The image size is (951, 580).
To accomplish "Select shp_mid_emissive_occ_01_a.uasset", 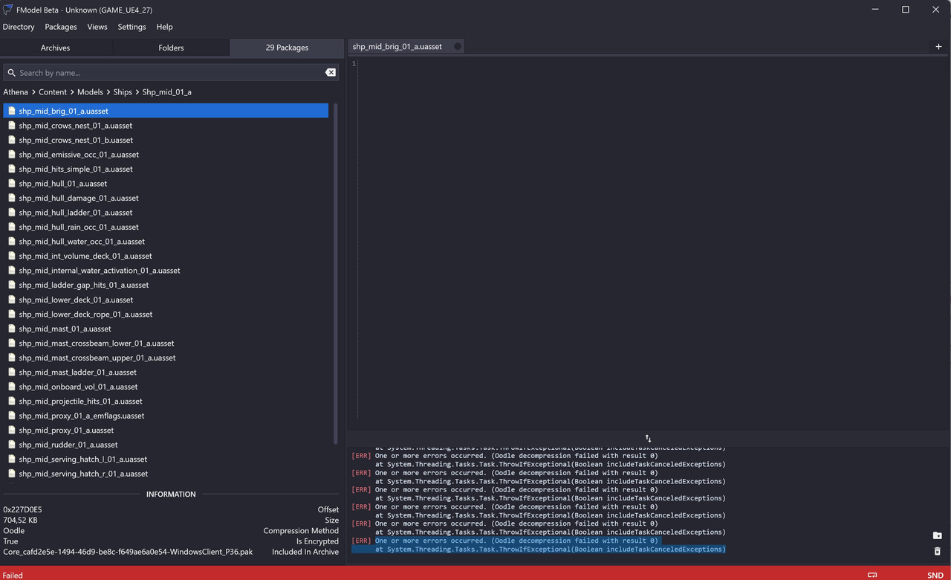I will tap(166, 155).
